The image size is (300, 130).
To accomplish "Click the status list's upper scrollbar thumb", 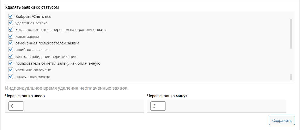I will pyautogui.click(x=291, y=33).
